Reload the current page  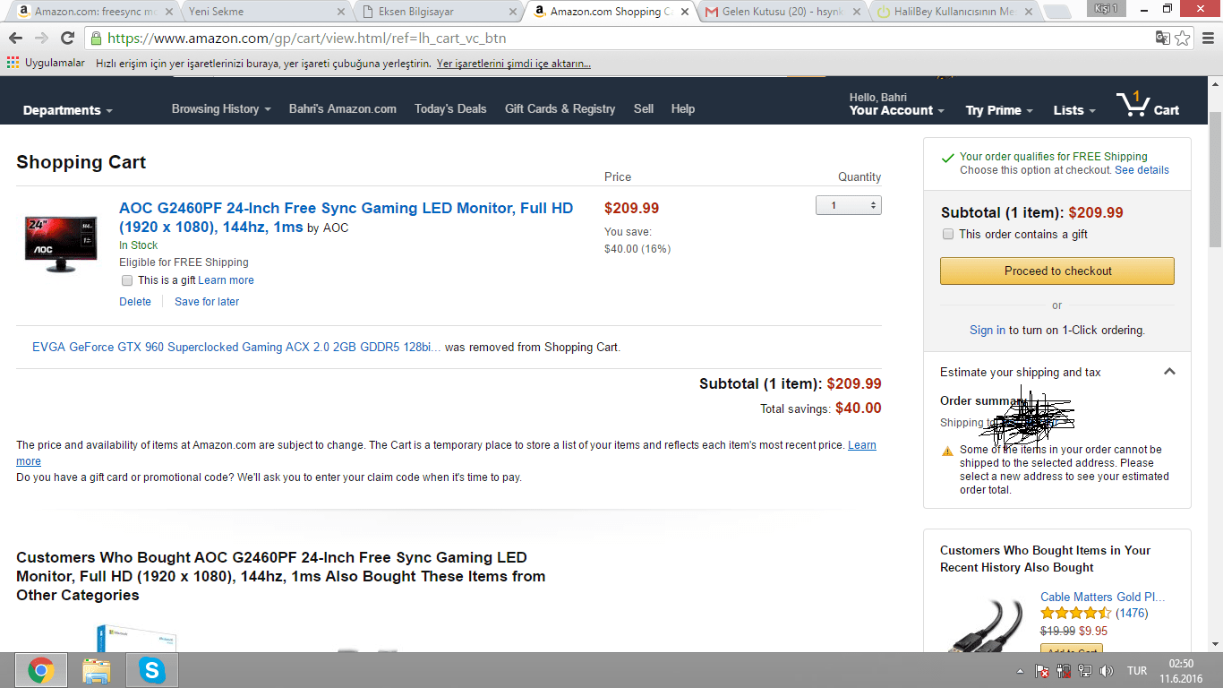tap(67, 39)
